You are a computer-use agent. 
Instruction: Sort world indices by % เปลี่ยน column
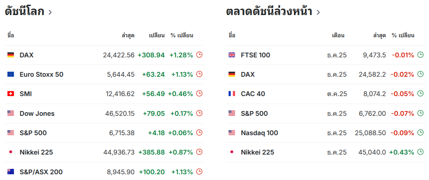pyautogui.click(x=182, y=35)
